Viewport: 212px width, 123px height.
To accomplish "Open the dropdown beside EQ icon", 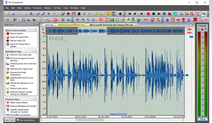I will [x=59, y=20].
